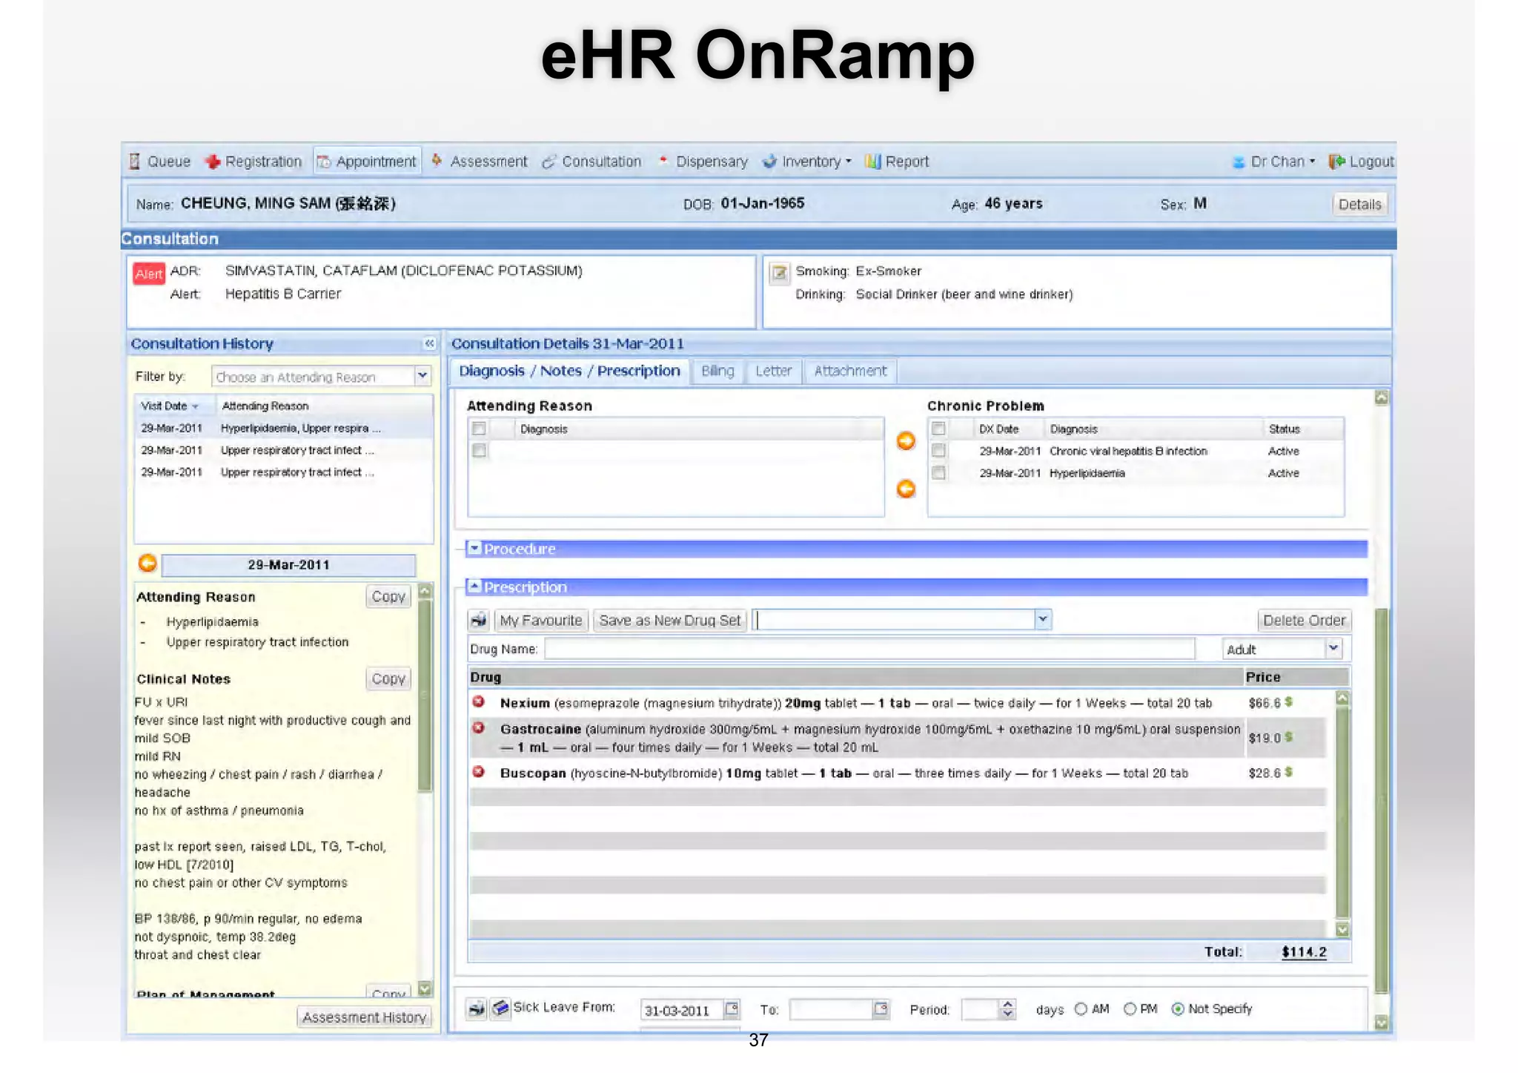Screen dimensions: 1518x1073
Task: Click the red cross Registration icon
Action: click(213, 161)
